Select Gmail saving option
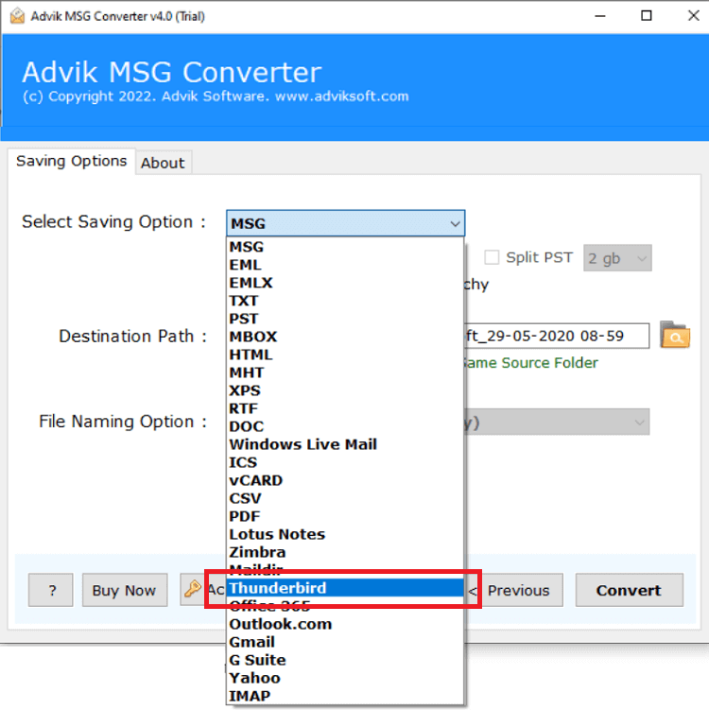The width and height of the screenshot is (709, 710). (x=345, y=642)
